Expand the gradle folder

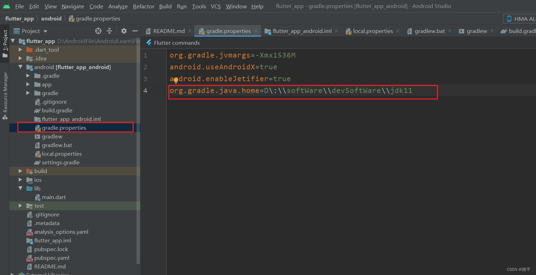(28, 93)
